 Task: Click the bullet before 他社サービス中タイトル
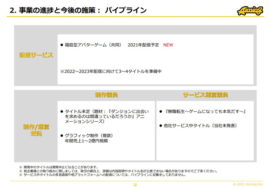[x=161, y=125]
